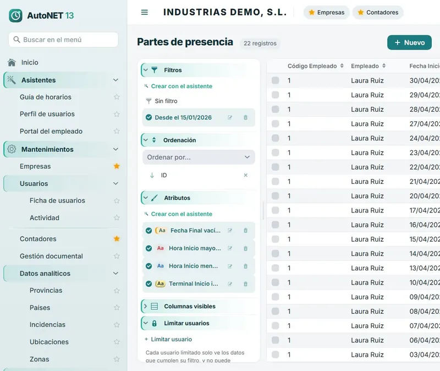This screenshot has width=440, height=371.
Task: Toggle the Fecha Final vací... attribute check
Action: (x=148, y=231)
